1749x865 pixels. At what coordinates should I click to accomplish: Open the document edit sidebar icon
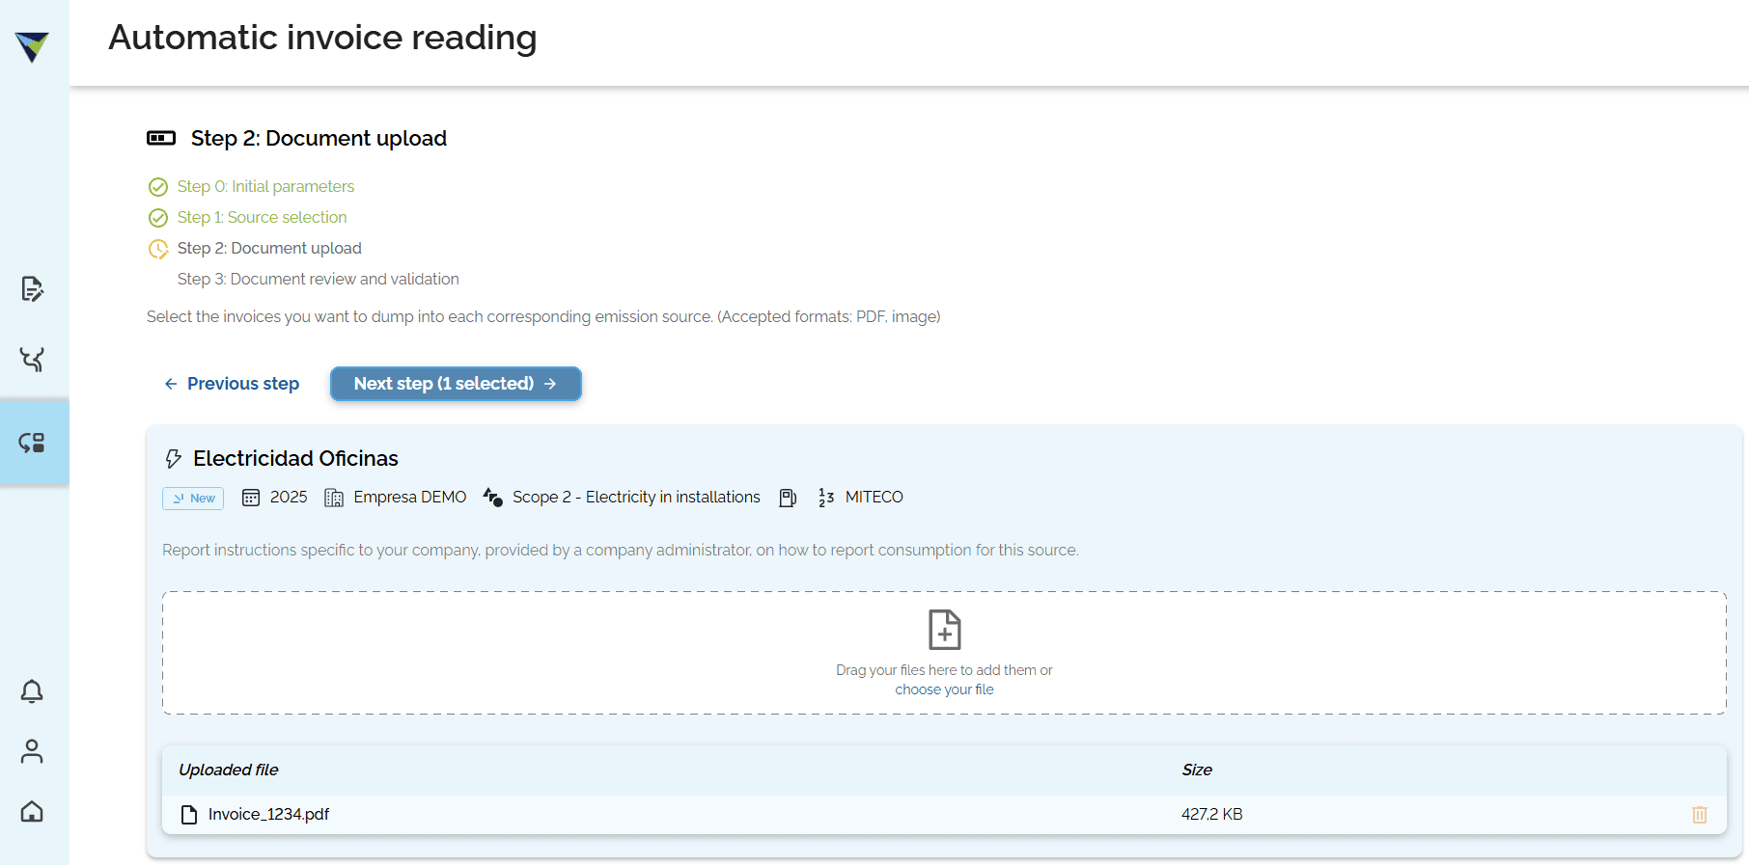pos(32,288)
